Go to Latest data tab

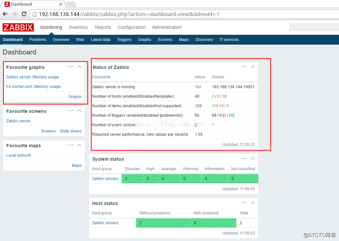pos(101,40)
